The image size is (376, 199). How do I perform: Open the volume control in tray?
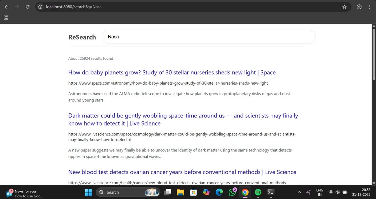pos(337,192)
